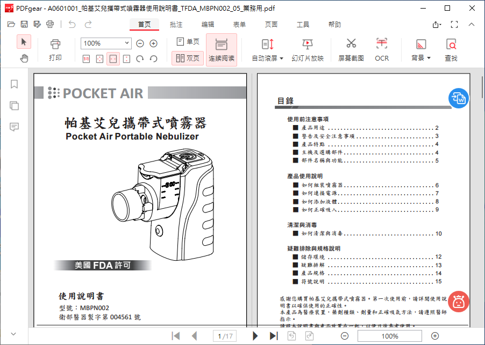Collapse the ribbon with the chevron

472,24
